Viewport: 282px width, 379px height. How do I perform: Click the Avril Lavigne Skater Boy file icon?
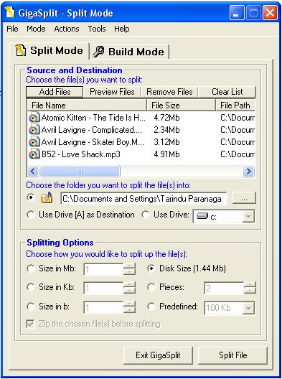point(34,142)
